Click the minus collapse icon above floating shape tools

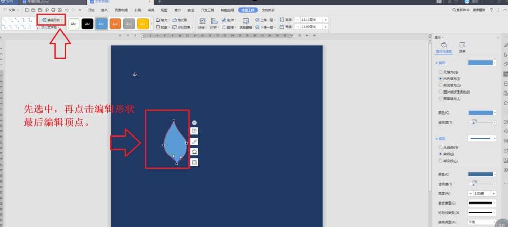click(194, 123)
